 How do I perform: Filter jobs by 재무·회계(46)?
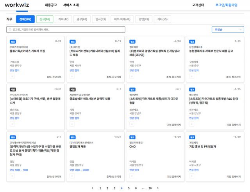point(122,19)
